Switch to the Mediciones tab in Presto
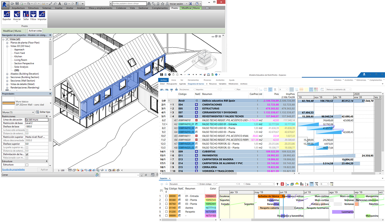The image size is (385, 222). 233,84
